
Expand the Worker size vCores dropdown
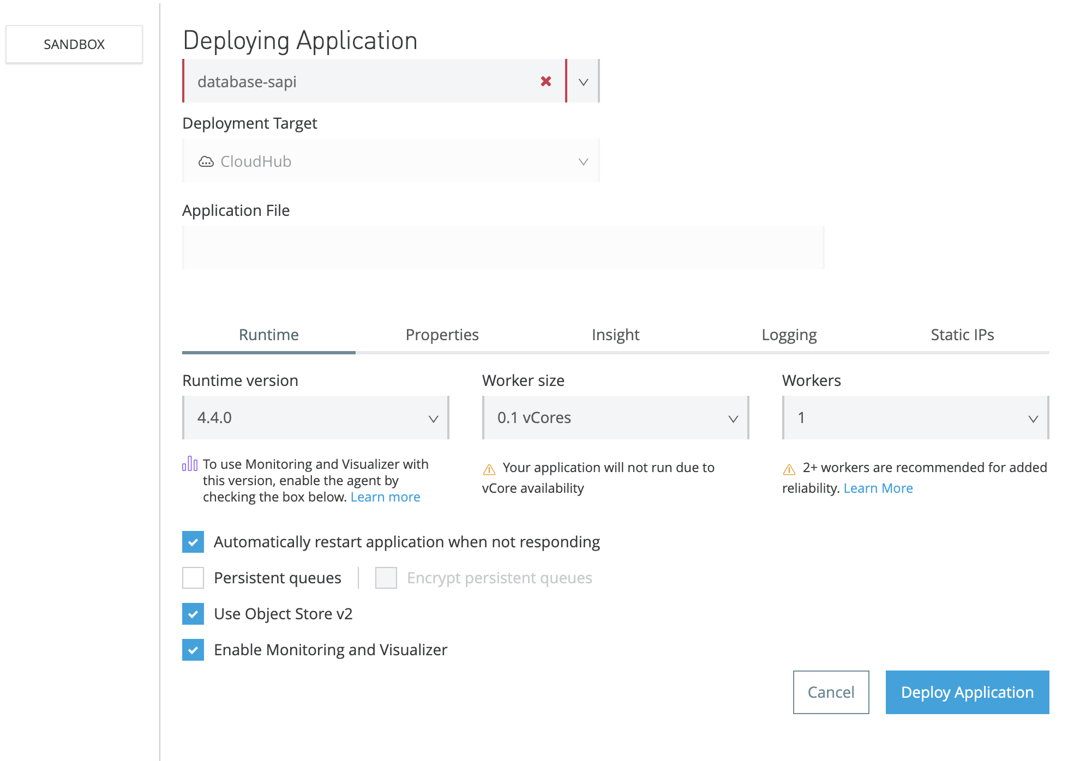click(x=615, y=418)
